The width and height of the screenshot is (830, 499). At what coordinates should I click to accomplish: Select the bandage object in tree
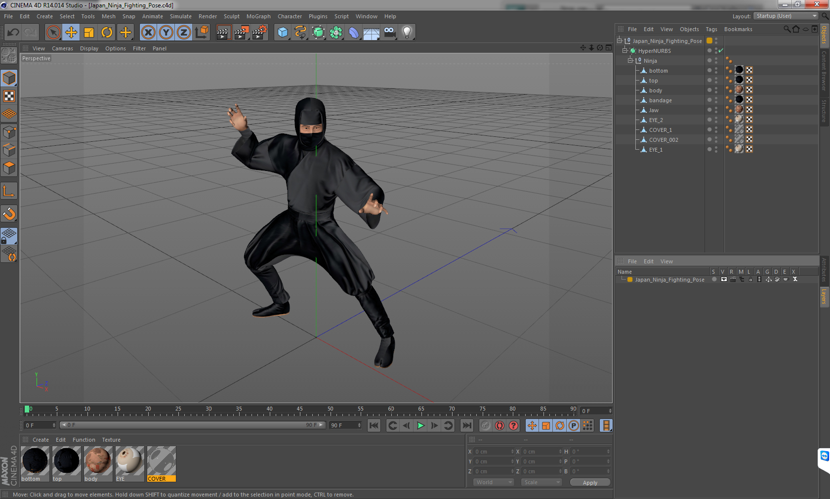point(660,100)
